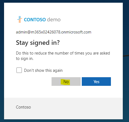Click the Contoso cross-shaped logo icon
129x122 pixels.
[x=20, y=19]
